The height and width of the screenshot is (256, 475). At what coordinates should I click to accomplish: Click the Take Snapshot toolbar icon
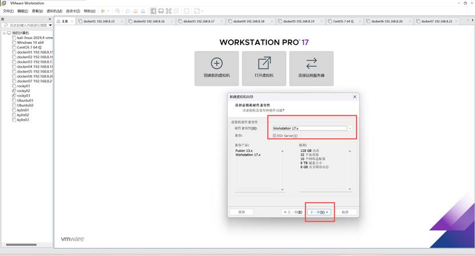click(128, 11)
